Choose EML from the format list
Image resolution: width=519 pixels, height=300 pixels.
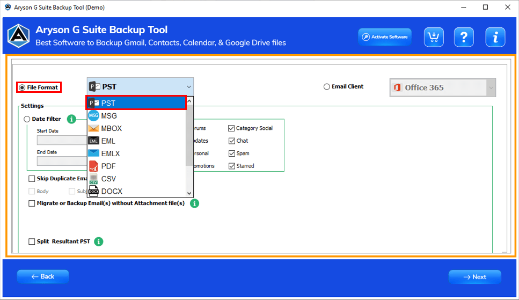coord(136,141)
